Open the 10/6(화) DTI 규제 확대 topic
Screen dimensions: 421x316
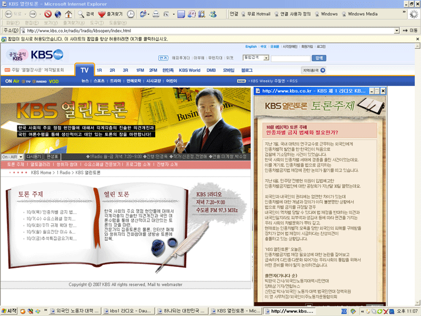(52, 225)
